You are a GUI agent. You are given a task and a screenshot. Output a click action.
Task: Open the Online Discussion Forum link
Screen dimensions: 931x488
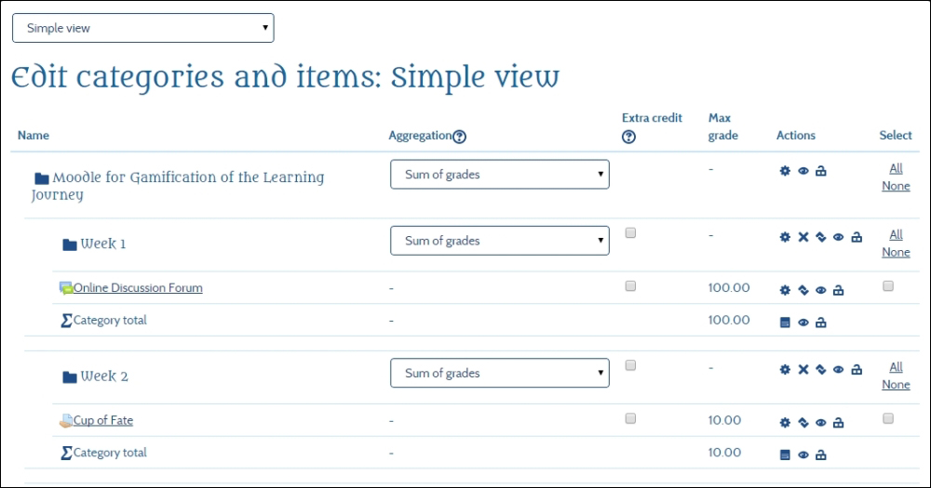pyautogui.click(x=138, y=288)
